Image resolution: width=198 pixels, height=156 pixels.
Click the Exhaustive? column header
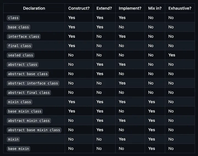point(180,8)
